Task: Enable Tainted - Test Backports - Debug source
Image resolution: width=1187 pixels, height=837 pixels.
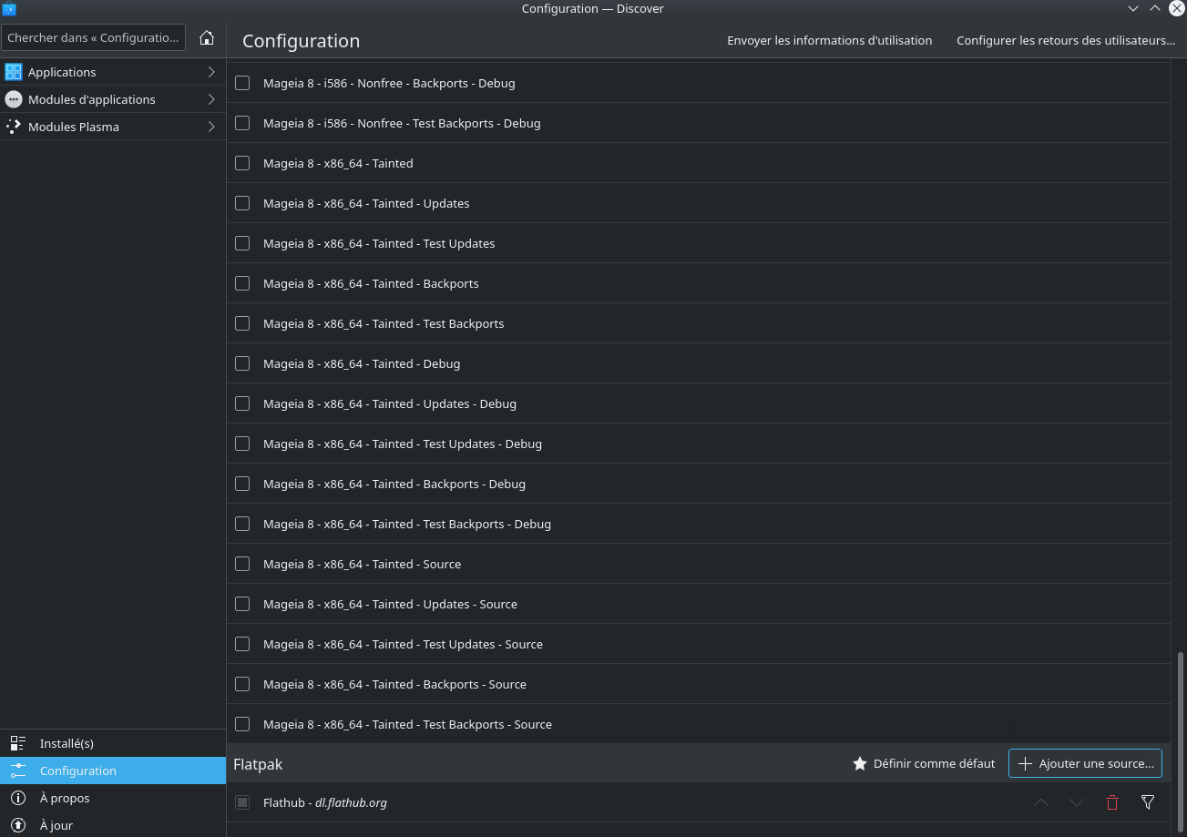Action: pyautogui.click(x=242, y=524)
